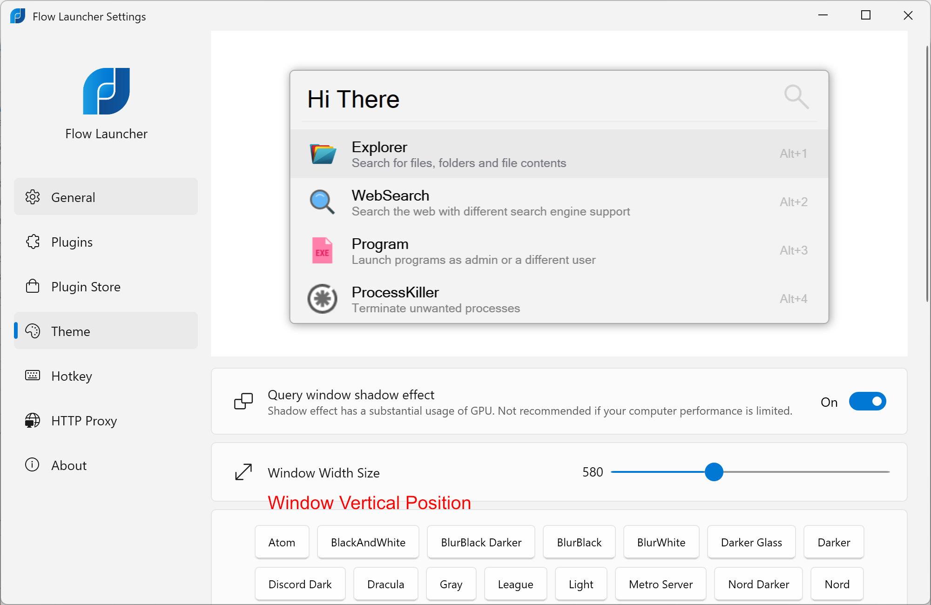Screen dimensions: 931x605
Task: Click the Flow Launcher logo in sidebar
Action: 106,91
